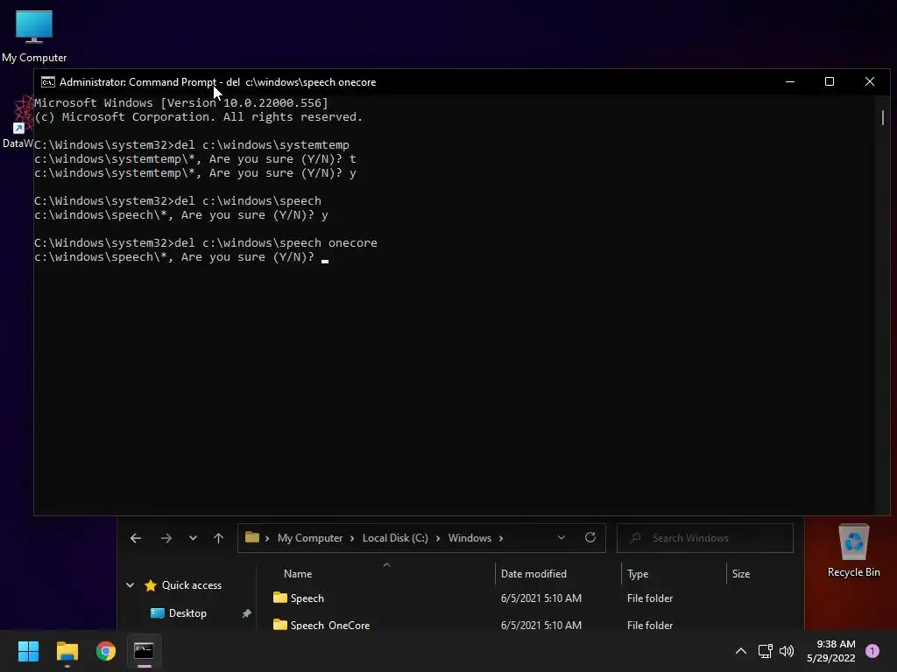The image size is (897, 672).
Task: Select Quick access in navigation pane
Action: click(x=191, y=585)
